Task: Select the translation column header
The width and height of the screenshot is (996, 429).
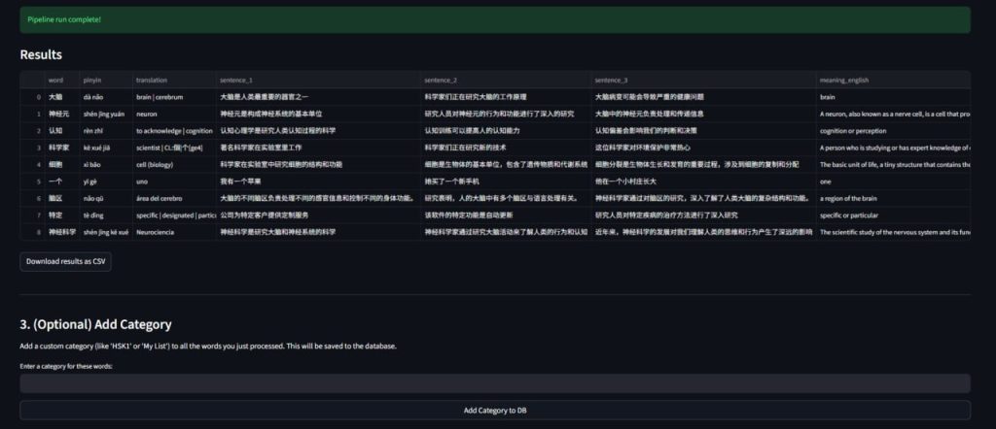Action: [x=151, y=80]
